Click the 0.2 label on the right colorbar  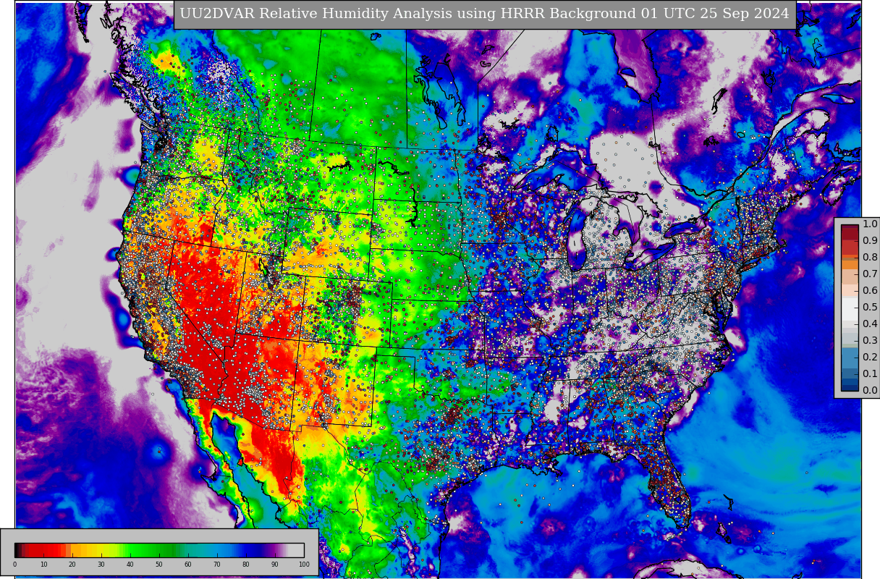(870, 357)
